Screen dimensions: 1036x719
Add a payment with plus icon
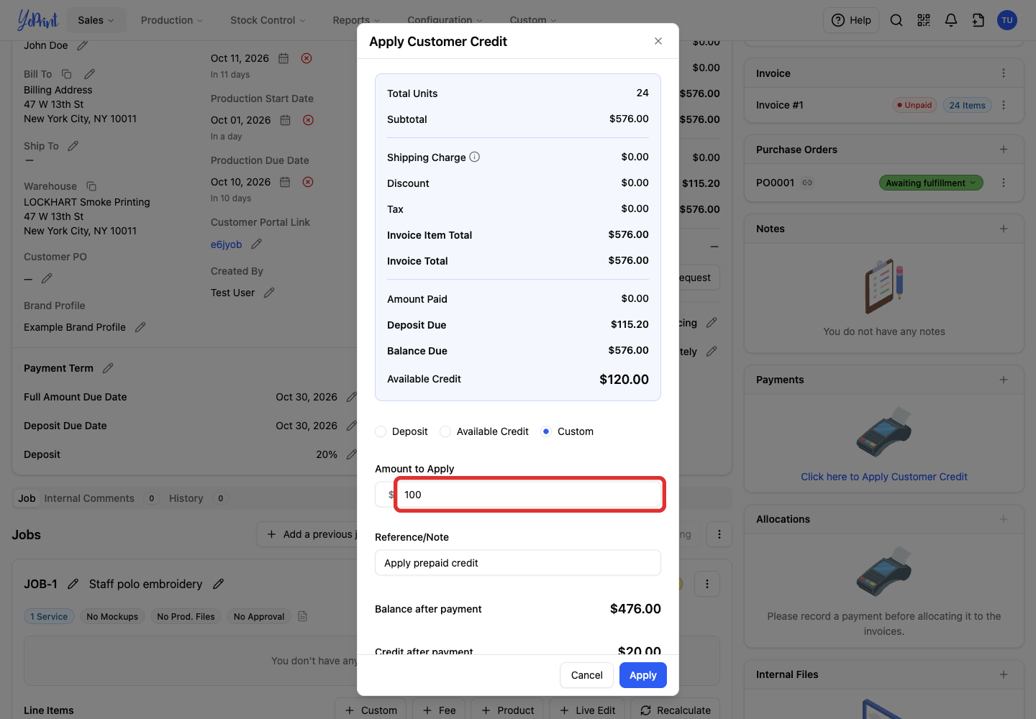(1004, 380)
